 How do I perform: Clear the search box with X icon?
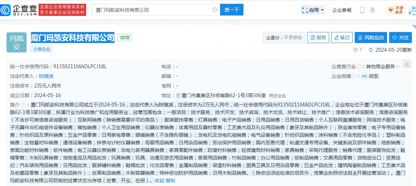(x=215, y=10)
